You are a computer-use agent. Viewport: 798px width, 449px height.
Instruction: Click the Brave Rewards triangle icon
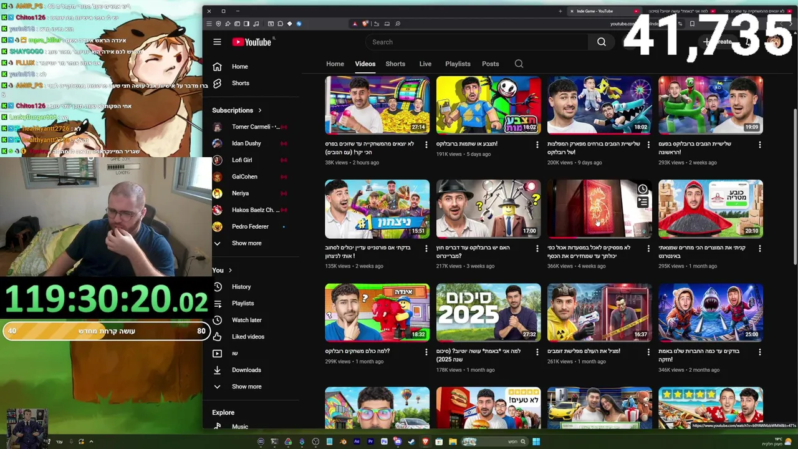(355, 24)
